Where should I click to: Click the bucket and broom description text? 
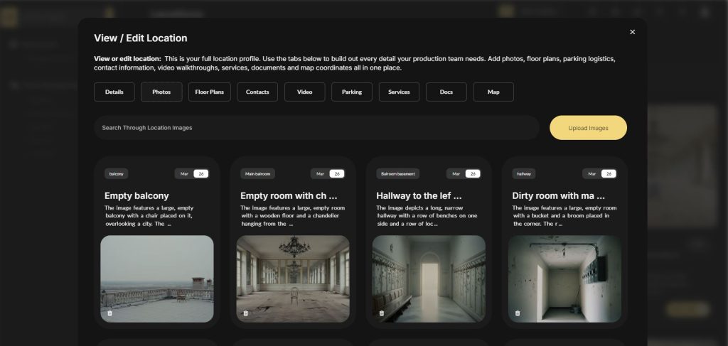[564, 216]
